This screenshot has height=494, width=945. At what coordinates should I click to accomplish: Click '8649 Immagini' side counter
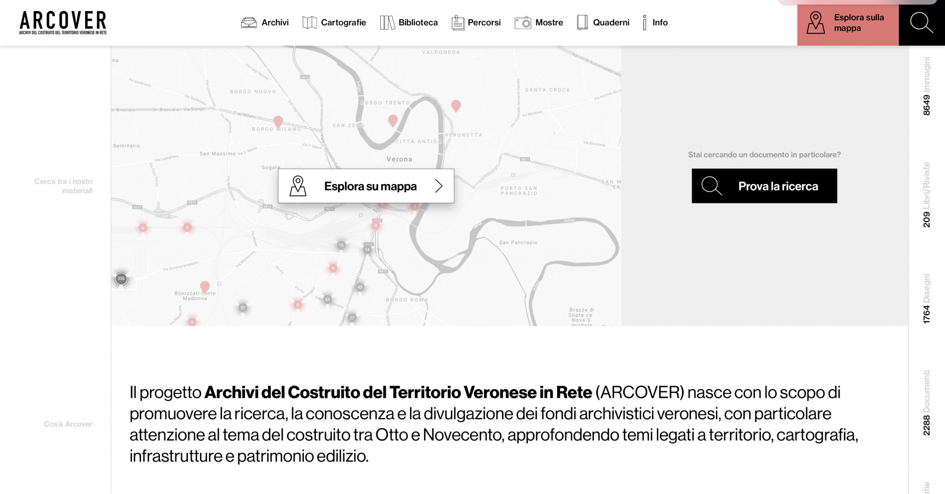coord(926,86)
